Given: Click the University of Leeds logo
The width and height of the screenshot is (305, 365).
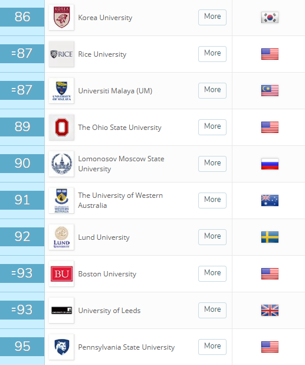Looking at the screenshot, I should click(61, 310).
